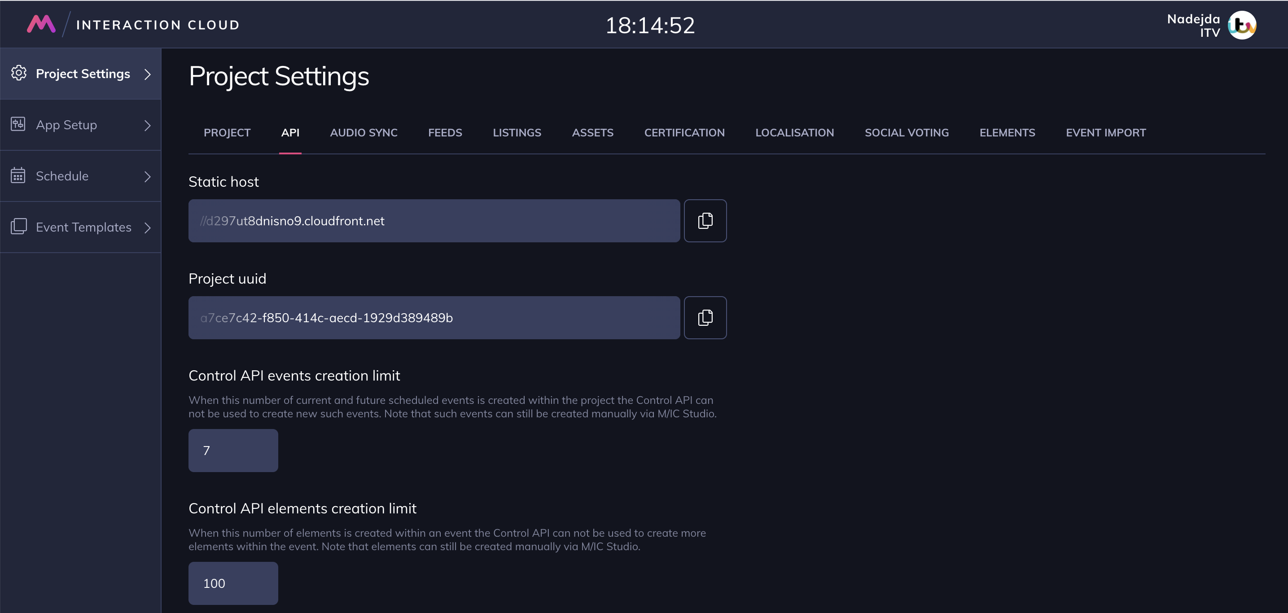Click the Project uuid field
This screenshot has height=613, width=1288.
coord(434,318)
